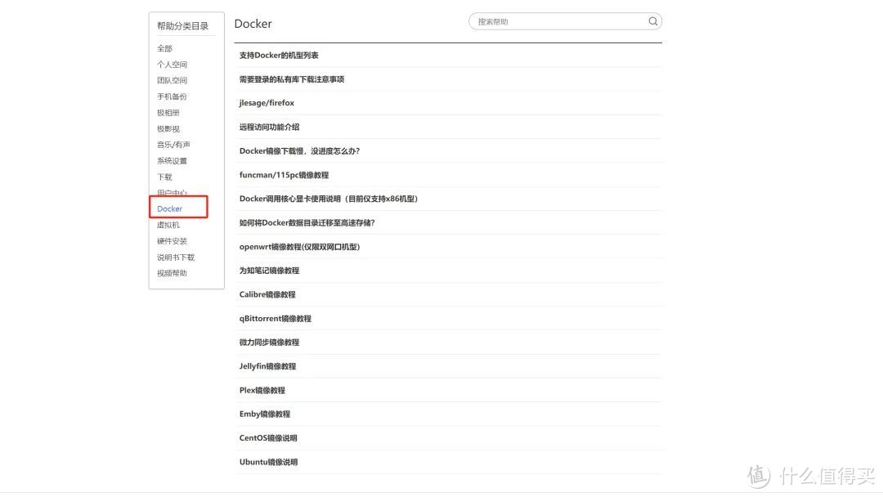Select the 视频帮助 sidebar category
Viewport: 883px width, 497px height.
(172, 273)
